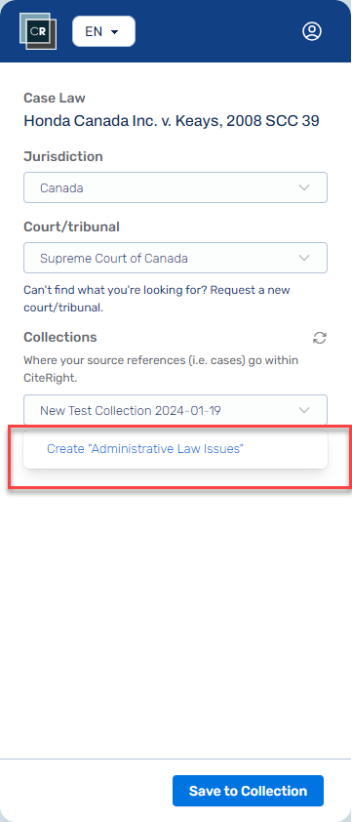Expand the Supreme Court of Canada dropdown
Image resolution: width=352 pixels, height=822 pixels.
(x=176, y=258)
